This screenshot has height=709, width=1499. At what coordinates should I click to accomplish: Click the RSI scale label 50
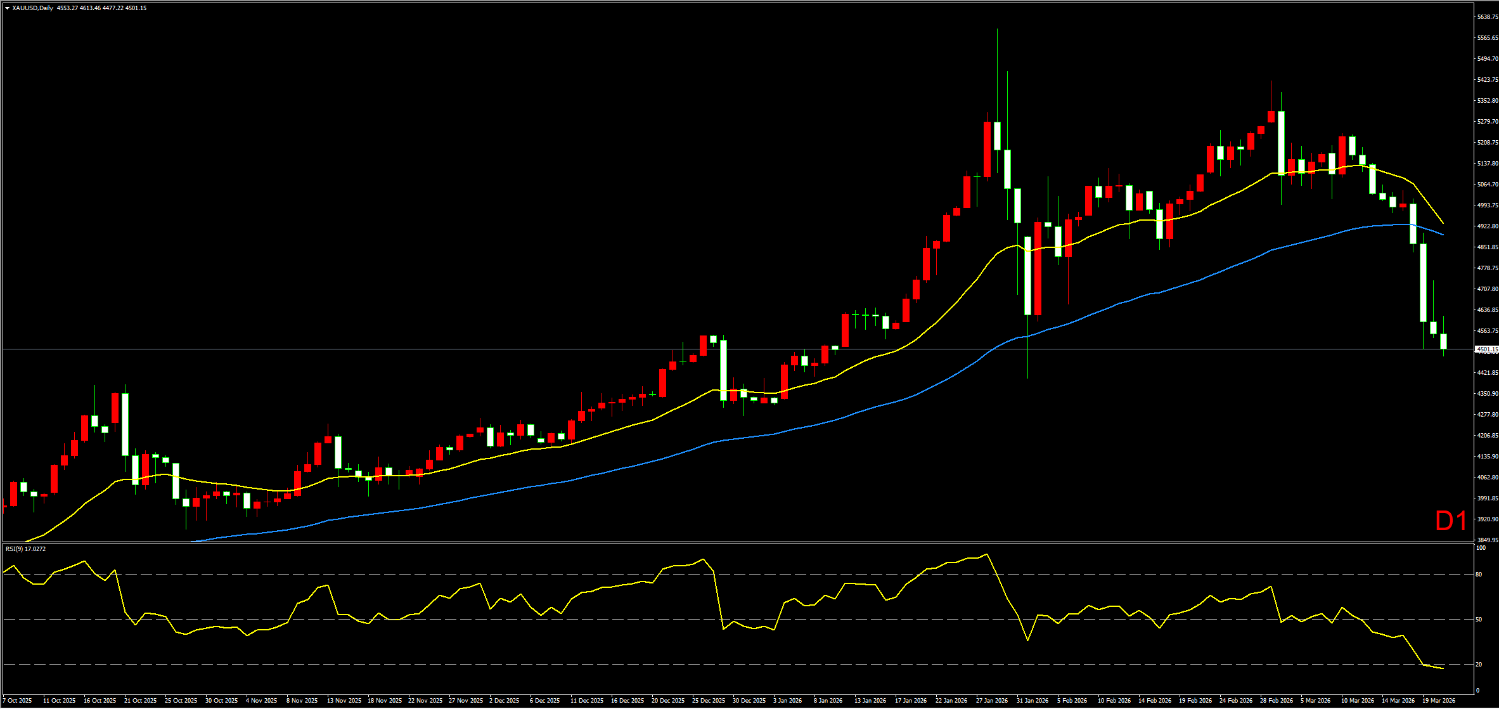coord(1479,620)
